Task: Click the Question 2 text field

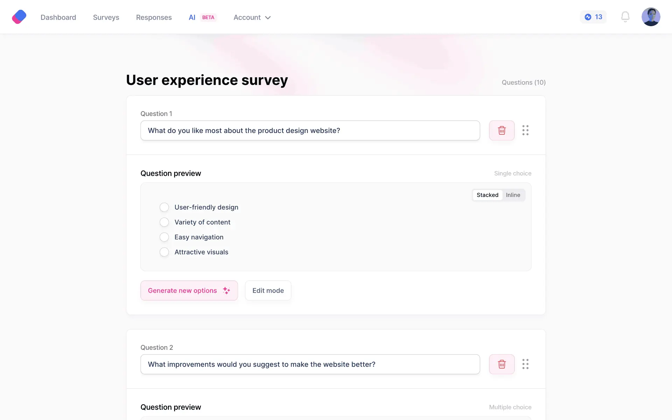Action: coord(310,364)
